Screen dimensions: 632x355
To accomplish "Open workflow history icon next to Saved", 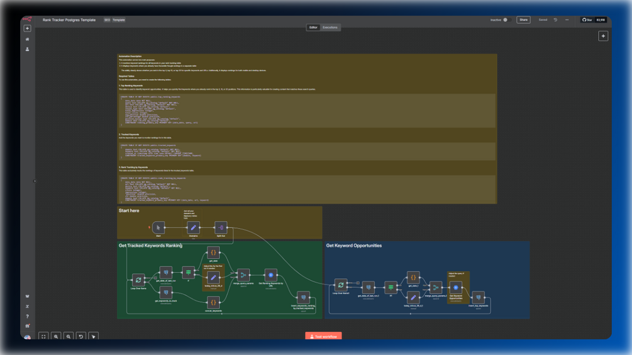I will (x=555, y=19).
